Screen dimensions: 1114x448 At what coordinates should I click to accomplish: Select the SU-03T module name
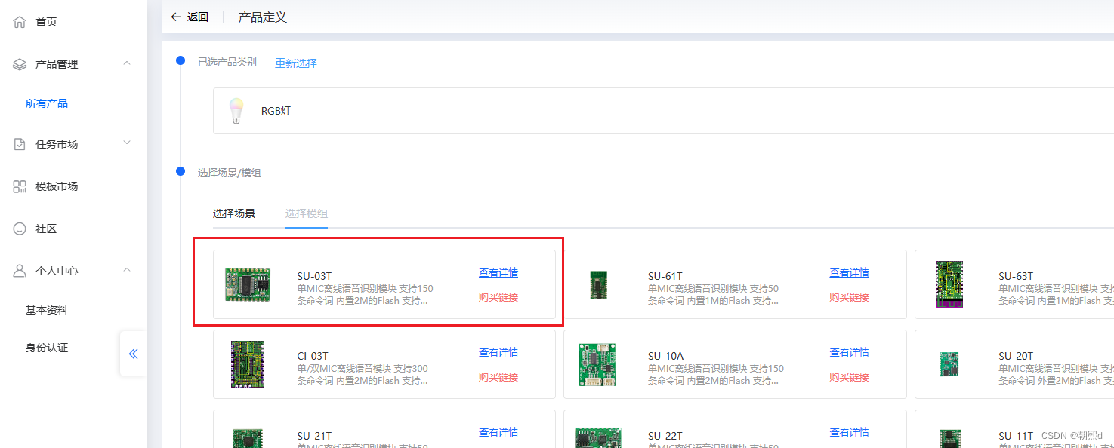coord(314,276)
